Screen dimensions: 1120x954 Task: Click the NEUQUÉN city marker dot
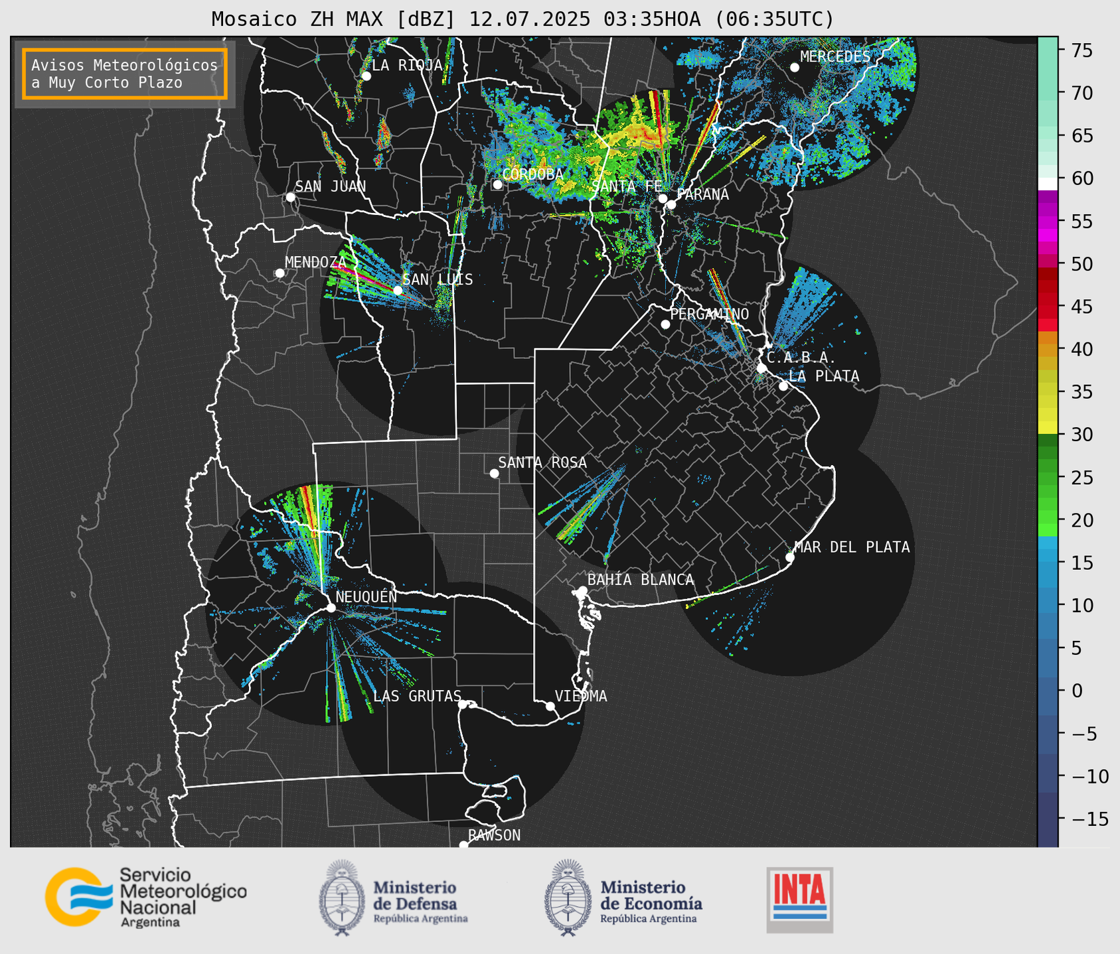331,608
